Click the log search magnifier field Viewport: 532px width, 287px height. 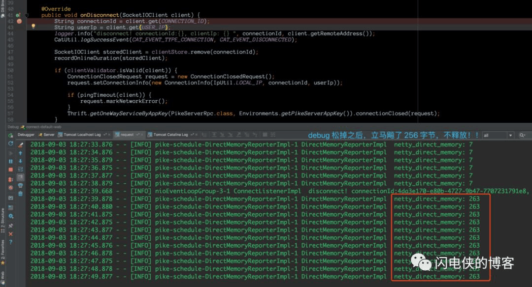[523, 135]
